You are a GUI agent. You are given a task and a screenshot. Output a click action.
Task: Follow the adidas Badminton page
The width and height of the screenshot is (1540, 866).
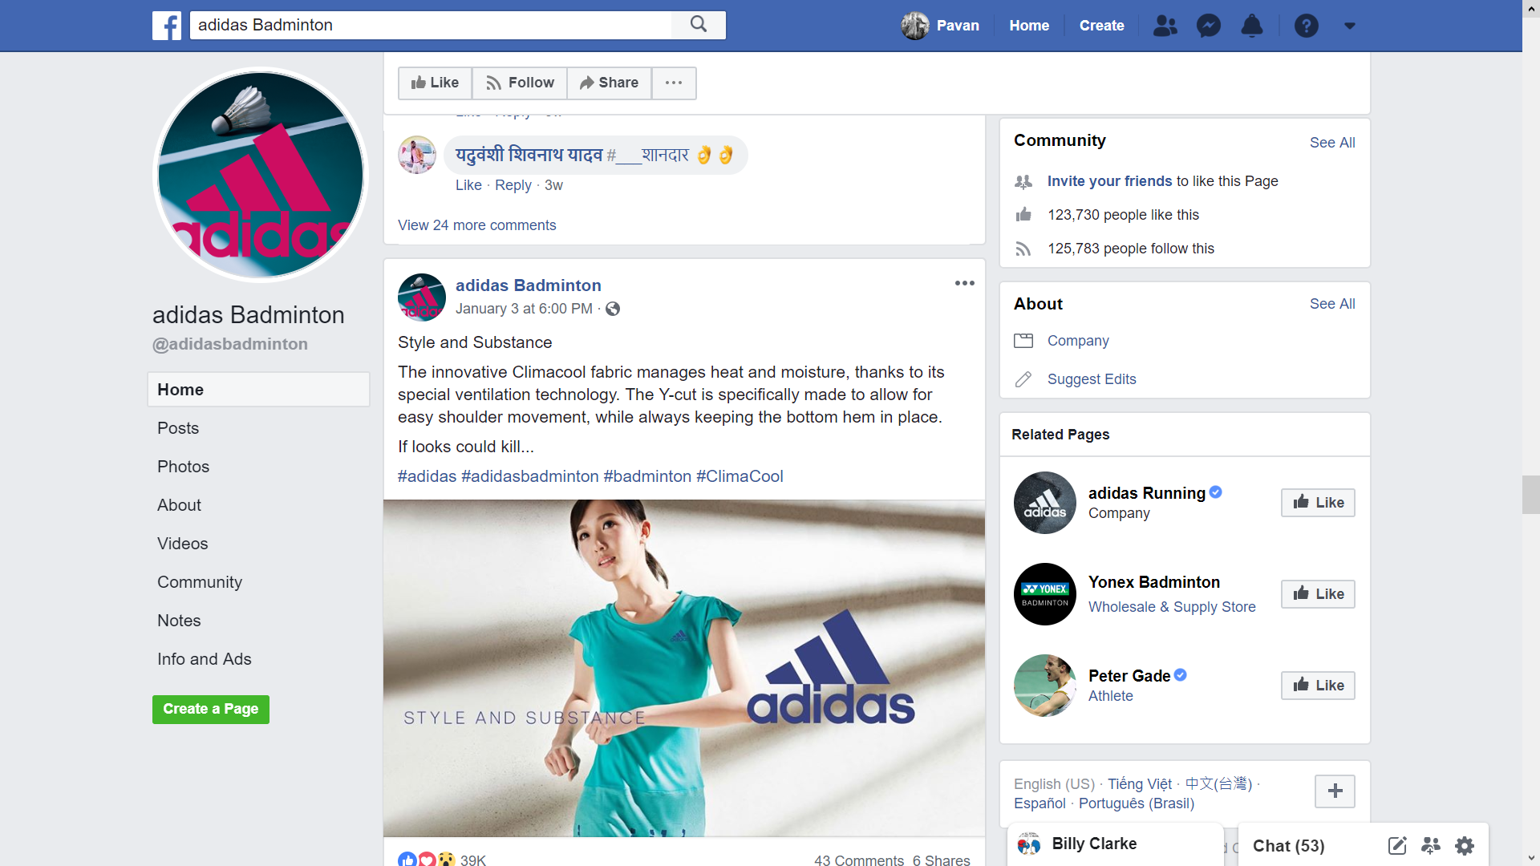pos(520,83)
